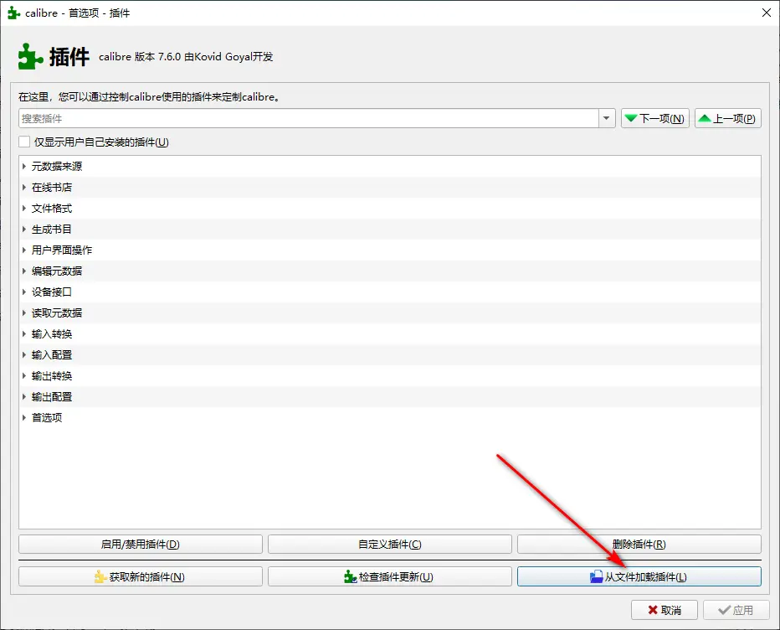Open the search plugins history dropdown arrow
Viewport: 780px width, 630px height.
pyautogui.click(x=607, y=119)
